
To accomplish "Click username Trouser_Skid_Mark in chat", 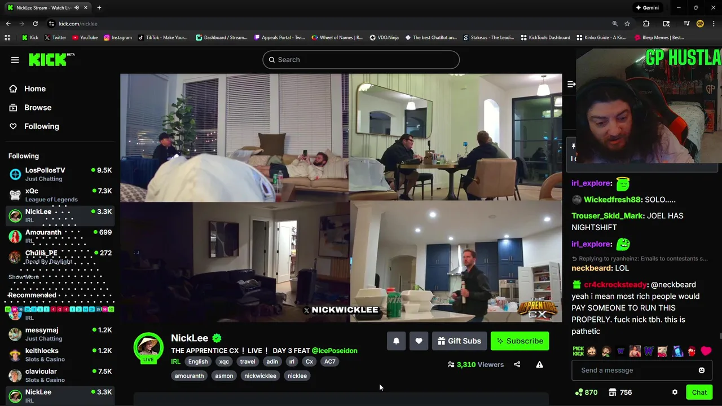I will click(x=607, y=216).
